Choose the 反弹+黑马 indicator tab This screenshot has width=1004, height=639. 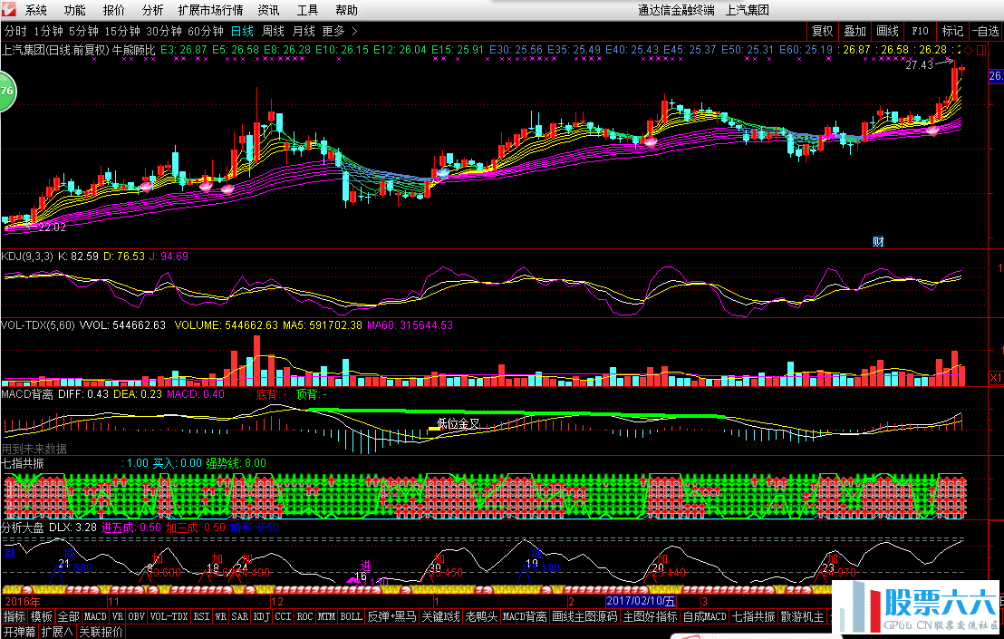[391, 616]
